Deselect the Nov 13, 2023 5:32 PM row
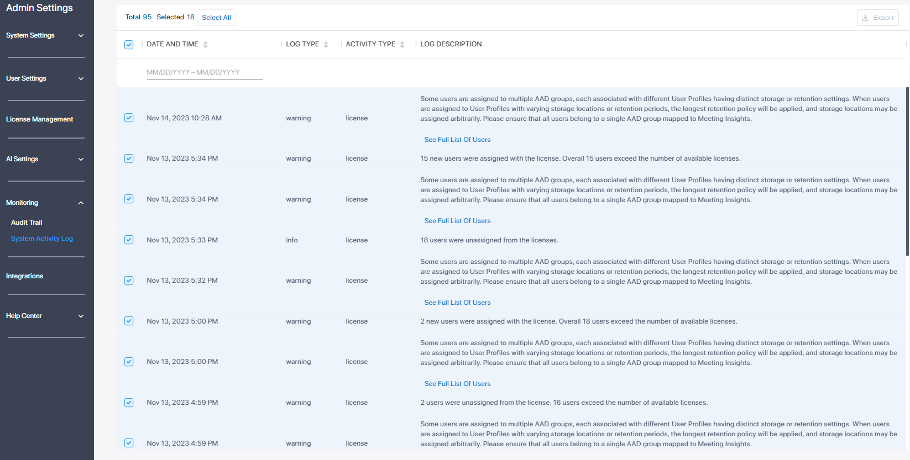Viewport: 910px width, 460px height. tap(129, 281)
